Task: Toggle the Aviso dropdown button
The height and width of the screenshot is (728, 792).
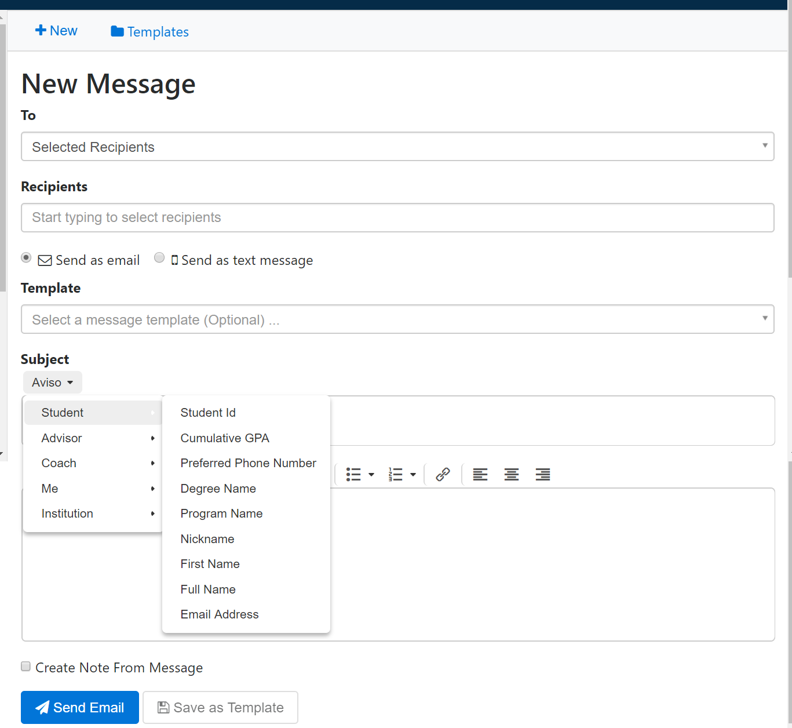Action: (x=53, y=383)
